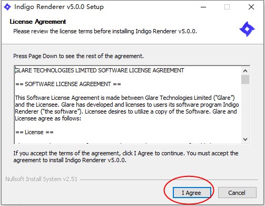Place cursor on GLARE TECHNOLOGIES LIMITED heading line
Screen dimensions: 265x206
pyautogui.click(x=100, y=70)
